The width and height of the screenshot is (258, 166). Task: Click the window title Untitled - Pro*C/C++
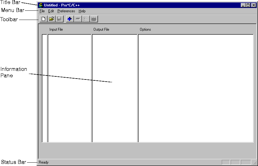pos(62,5)
